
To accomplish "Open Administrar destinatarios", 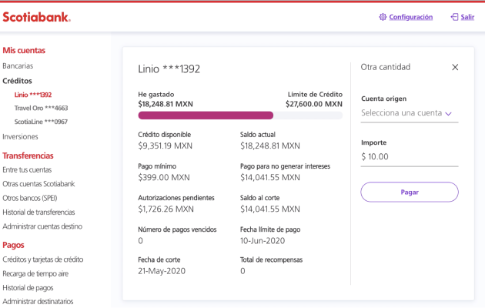I will click(x=38, y=301).
